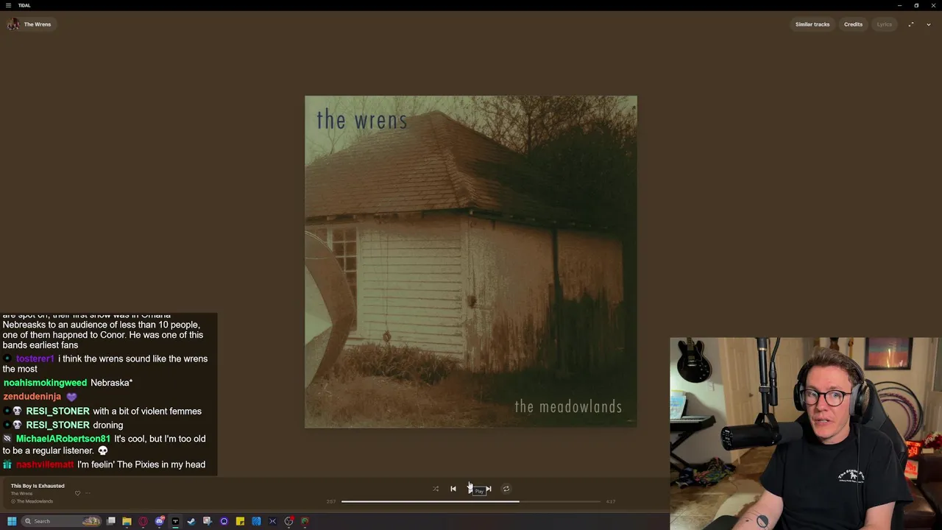Viewport: 942px width, 530px height.
Task: Open the round icon with red badge
Action: [288, 521]
